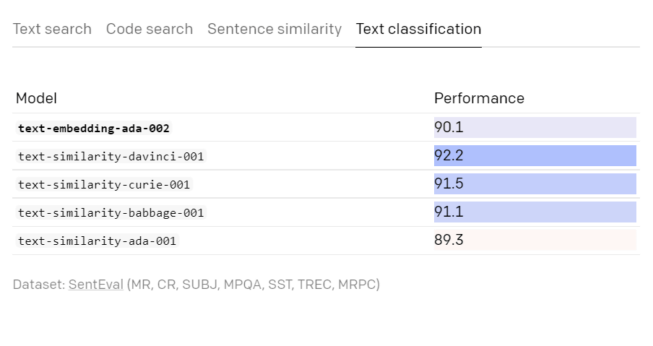Image resolution: width=653 pixels, height=346 pixels.
Task: Click the active Text classification tab
Action: point(418,29)
